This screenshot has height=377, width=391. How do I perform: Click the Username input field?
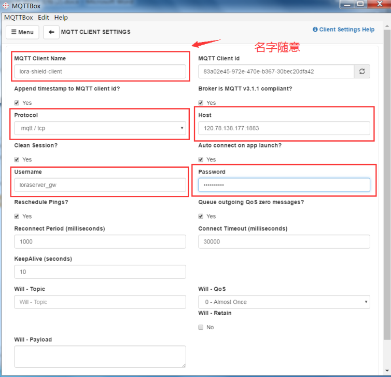click(x=100, y=185)
